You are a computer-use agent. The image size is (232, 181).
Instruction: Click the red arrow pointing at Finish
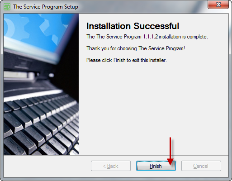[x=170, y=151]
